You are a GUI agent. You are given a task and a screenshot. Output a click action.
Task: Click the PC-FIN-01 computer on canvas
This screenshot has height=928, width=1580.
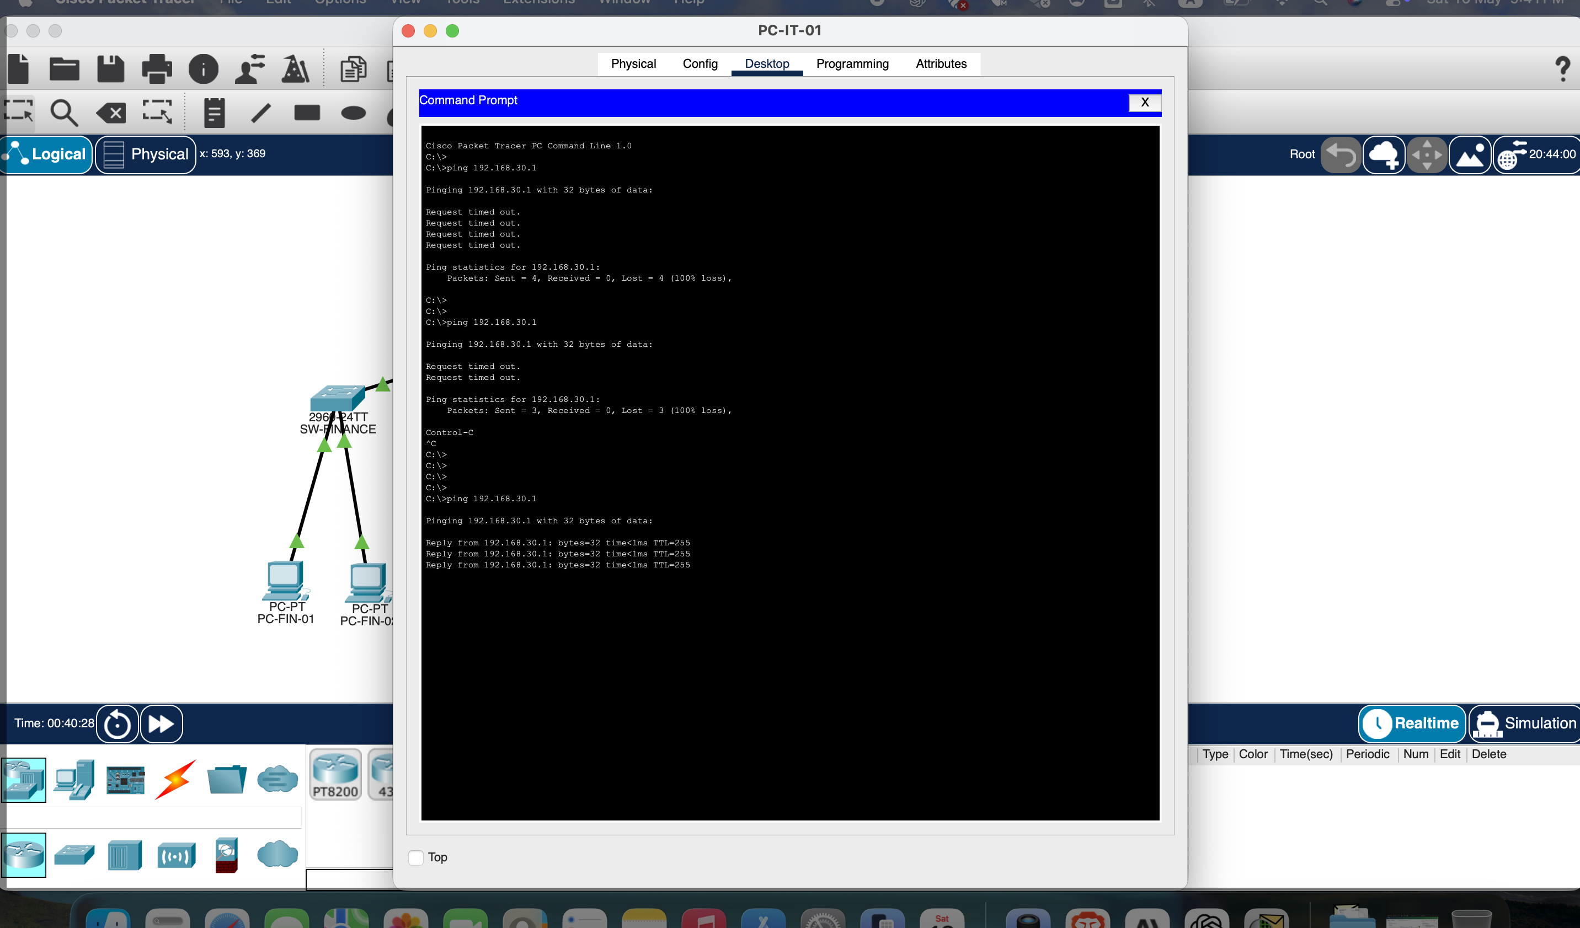pyautogui.click(x=286, y=581)
